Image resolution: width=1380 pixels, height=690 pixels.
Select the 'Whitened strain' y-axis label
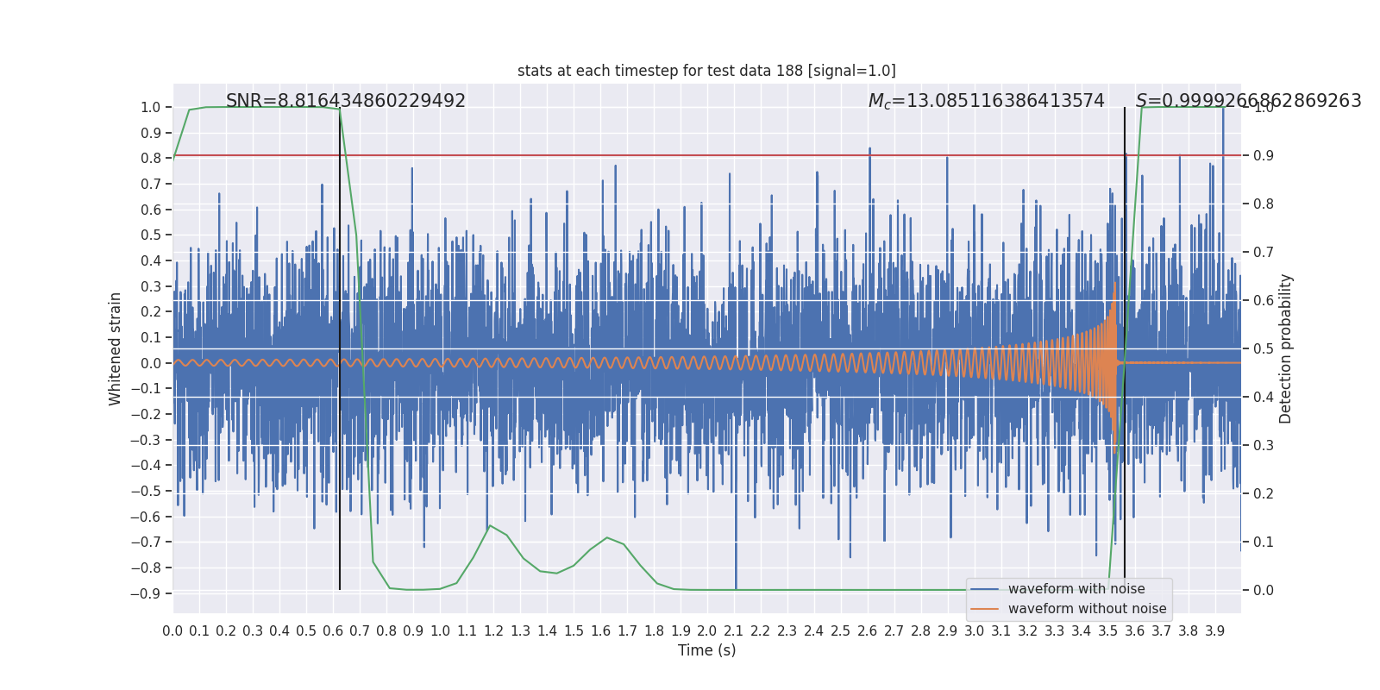coord(116,348)
